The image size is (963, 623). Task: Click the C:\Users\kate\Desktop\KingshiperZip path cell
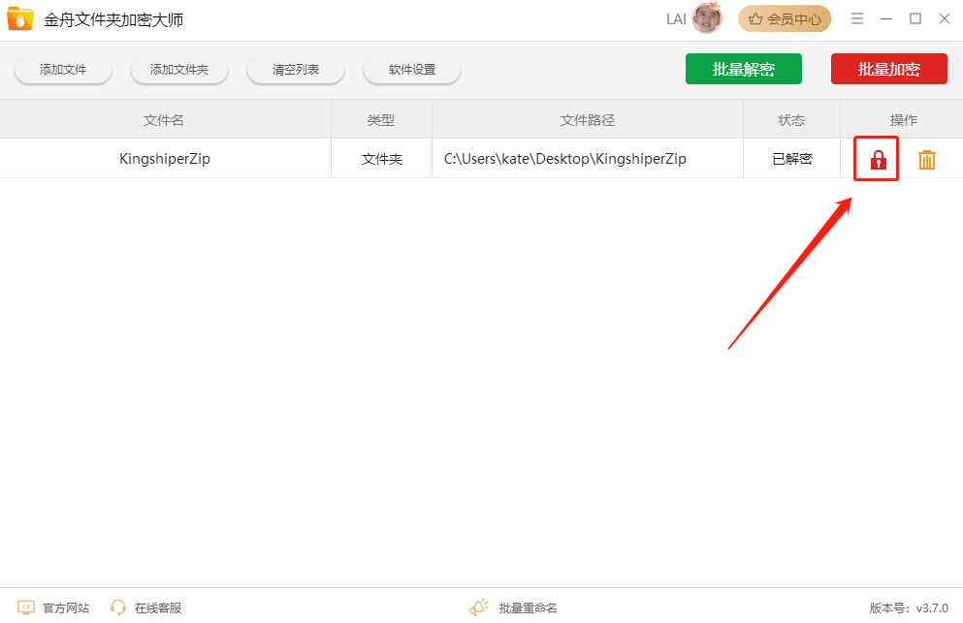click(587, 159)
